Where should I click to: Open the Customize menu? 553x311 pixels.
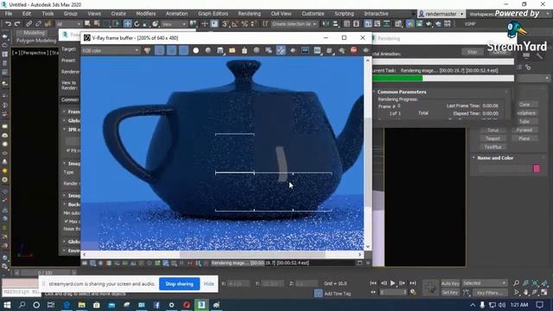pyautogui.click(x=313, y=14)
